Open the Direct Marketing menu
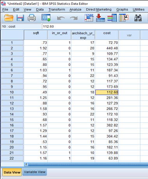The height and width of the screenshot is (179, 148). (99, 9)
